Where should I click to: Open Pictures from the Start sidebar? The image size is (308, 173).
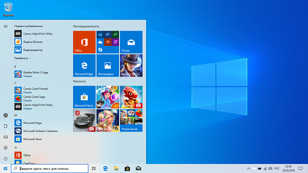[x=5, y=137]
